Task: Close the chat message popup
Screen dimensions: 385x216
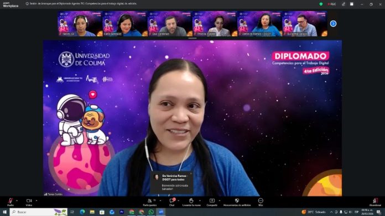Action: point(191,173)
